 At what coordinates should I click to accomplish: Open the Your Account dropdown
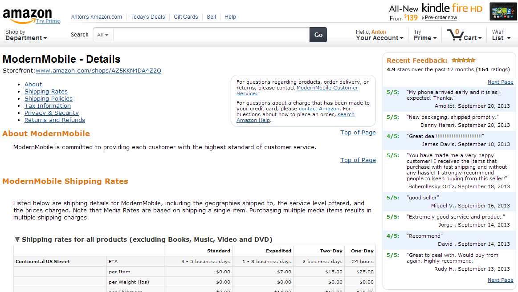click(x=379, y=35)
